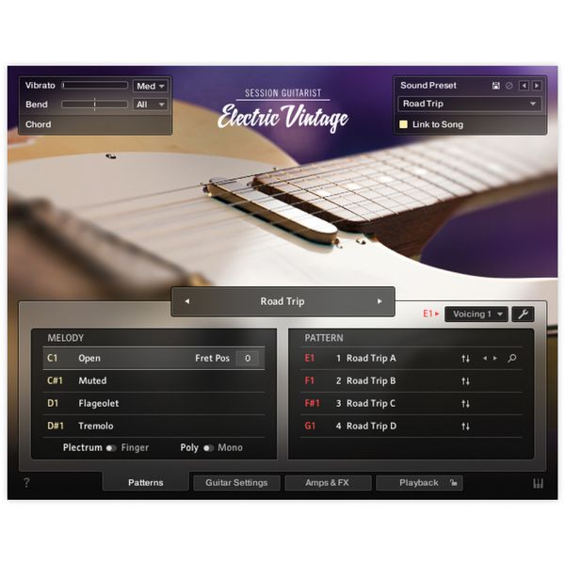Click the reset preset circle icon
Viewport: 565px width, 565px height.
click(509, 86)
